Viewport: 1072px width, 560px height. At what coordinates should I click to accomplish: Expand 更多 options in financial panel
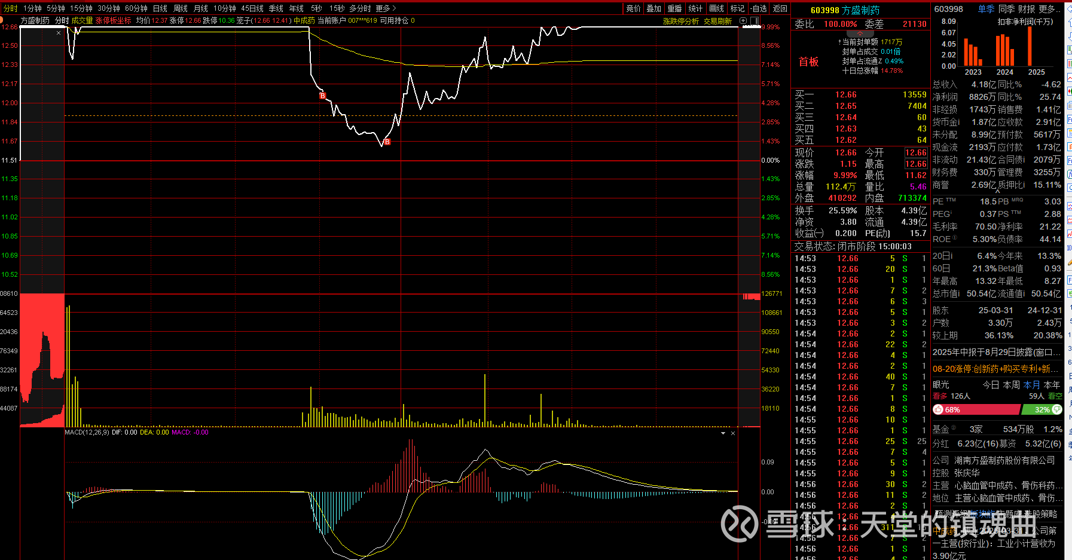pos(1050,9)
